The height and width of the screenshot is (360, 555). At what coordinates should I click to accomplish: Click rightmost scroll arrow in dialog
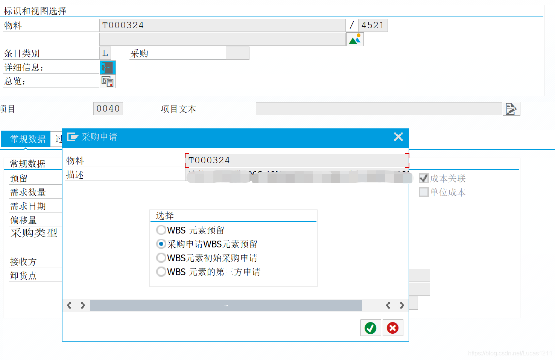[402, 306]
